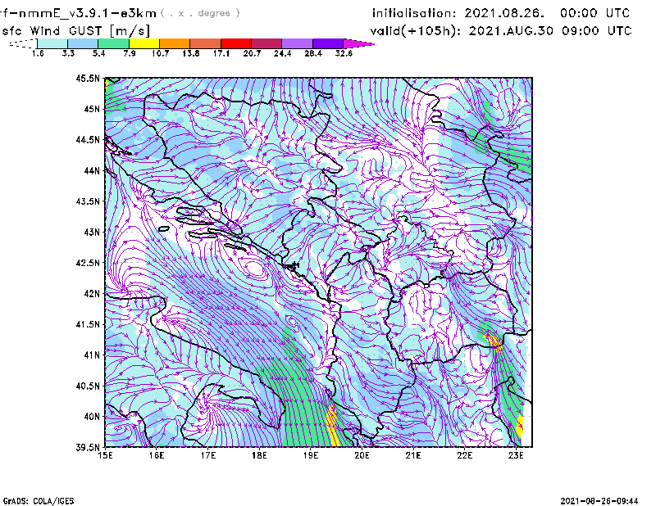Click the magenta arrow end of colorbar

[x=358, y=43]
